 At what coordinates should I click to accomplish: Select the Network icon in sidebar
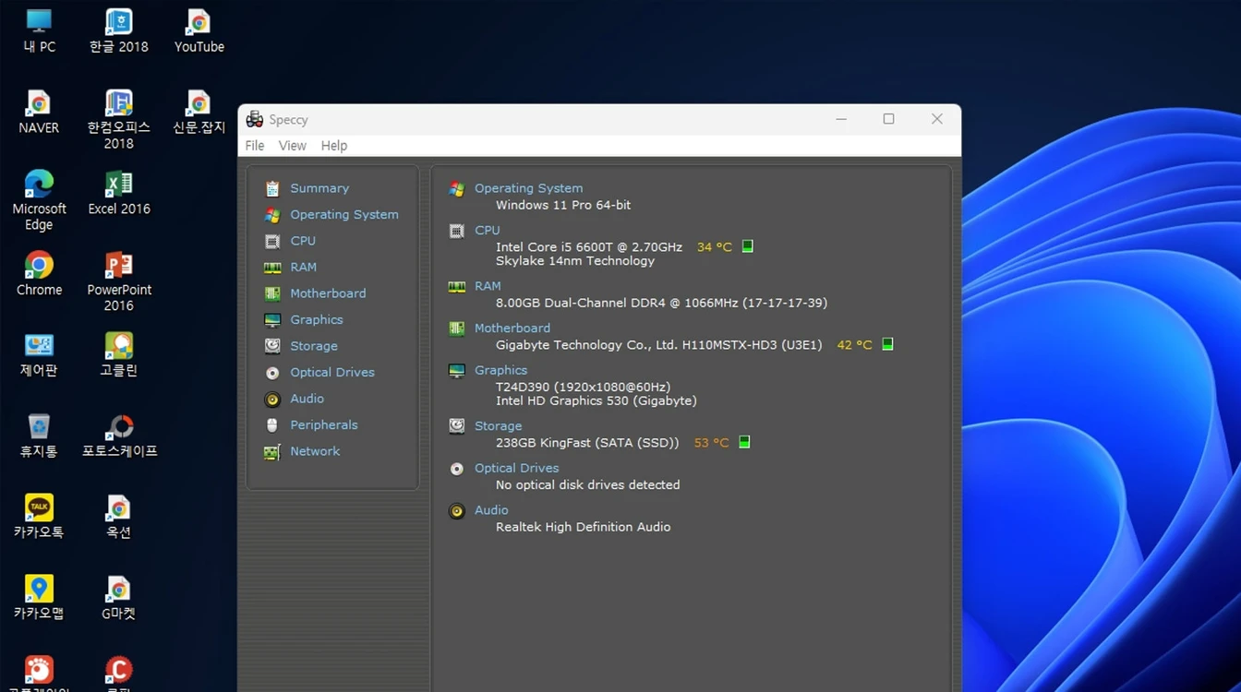[272, 452]
